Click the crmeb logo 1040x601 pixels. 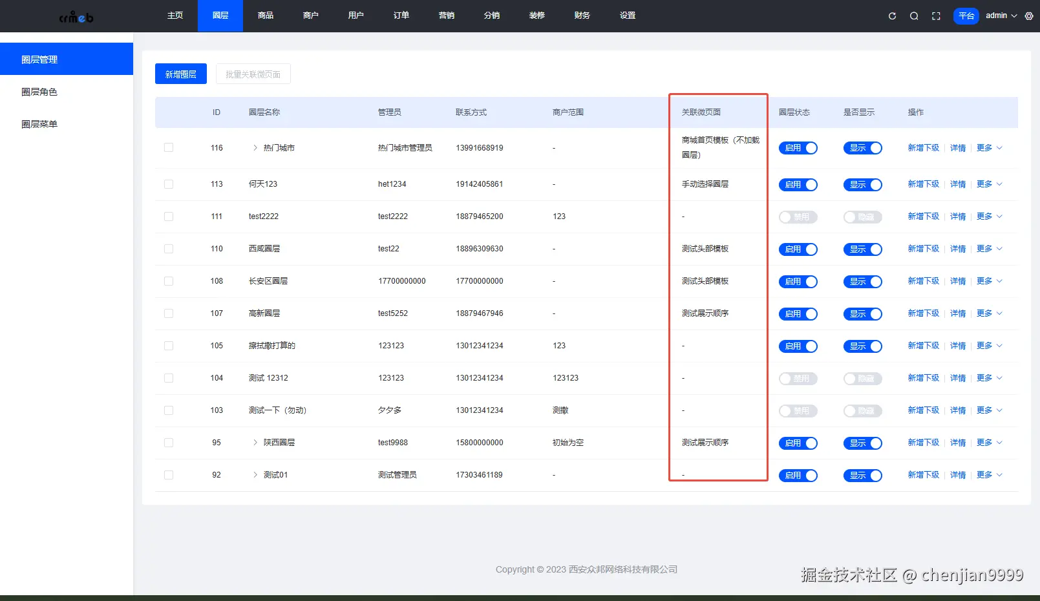pyautogui.click(x=76, y=17)
